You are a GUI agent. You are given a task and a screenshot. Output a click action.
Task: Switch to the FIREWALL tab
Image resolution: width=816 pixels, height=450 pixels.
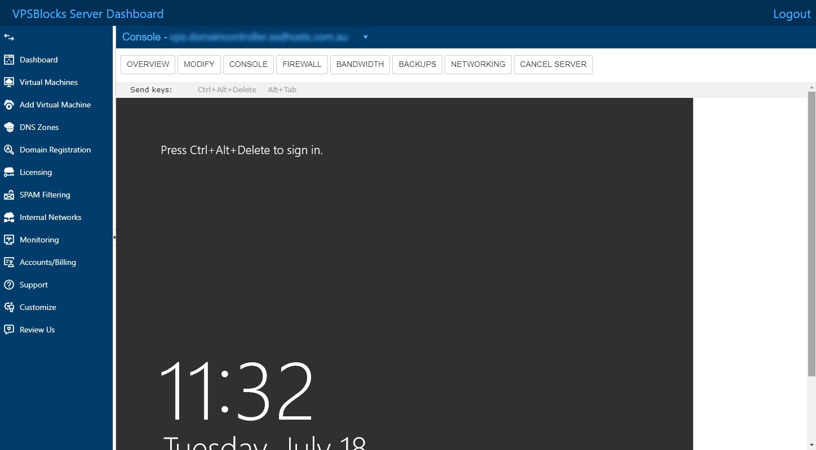pos(301,64)
